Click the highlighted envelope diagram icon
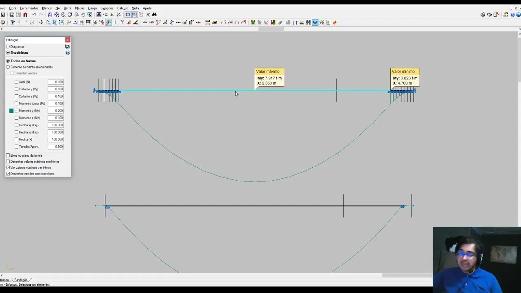Screen dimensions: 521x293 click(315, 22)
